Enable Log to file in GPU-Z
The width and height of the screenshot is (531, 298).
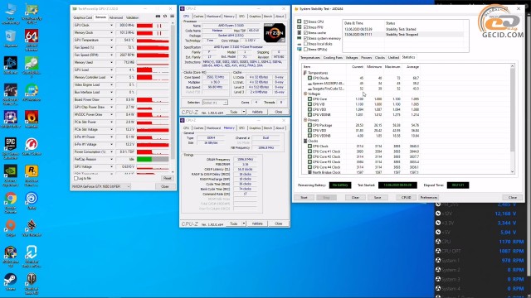(x=76, y=178)
